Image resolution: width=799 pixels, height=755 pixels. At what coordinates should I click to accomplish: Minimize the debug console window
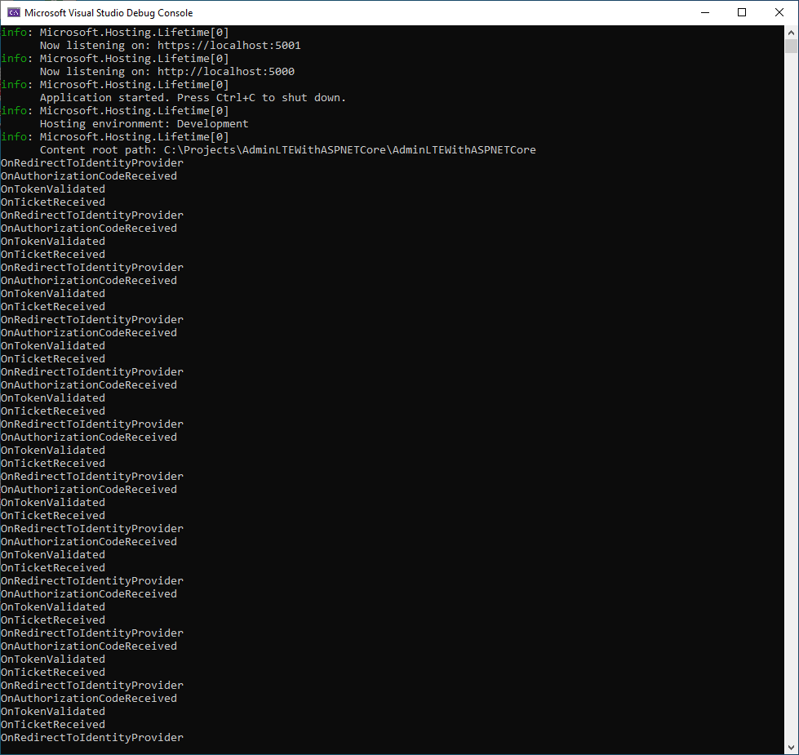[x=705, y=12]
